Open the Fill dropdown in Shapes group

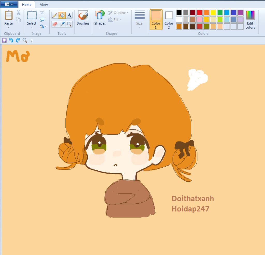(115, 19)
